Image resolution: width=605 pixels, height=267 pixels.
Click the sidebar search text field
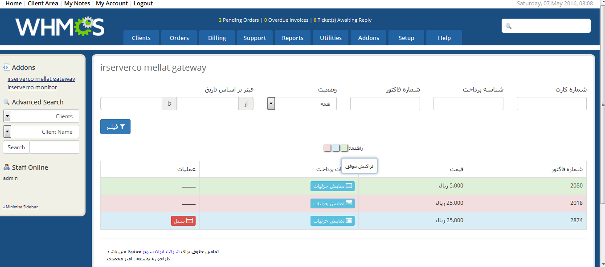54,147
